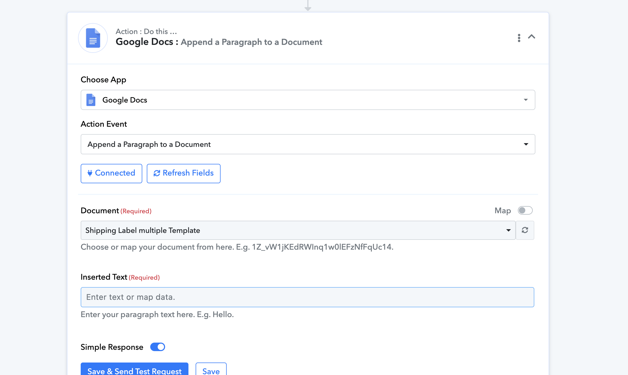This screenshot has height=375, width=628.
Task: Toggle the Map switch for Document
Action: tap(525, 211)
